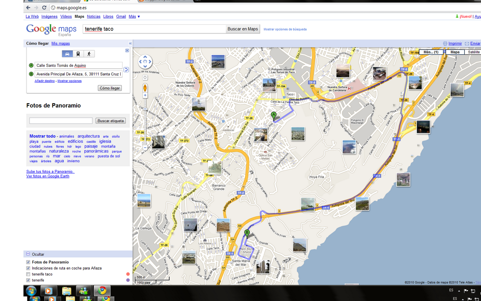Viewport: 481px width, 301px height.
Task: Click the red 'tenerife taco' color dot
Action: (x=128, y=274)
